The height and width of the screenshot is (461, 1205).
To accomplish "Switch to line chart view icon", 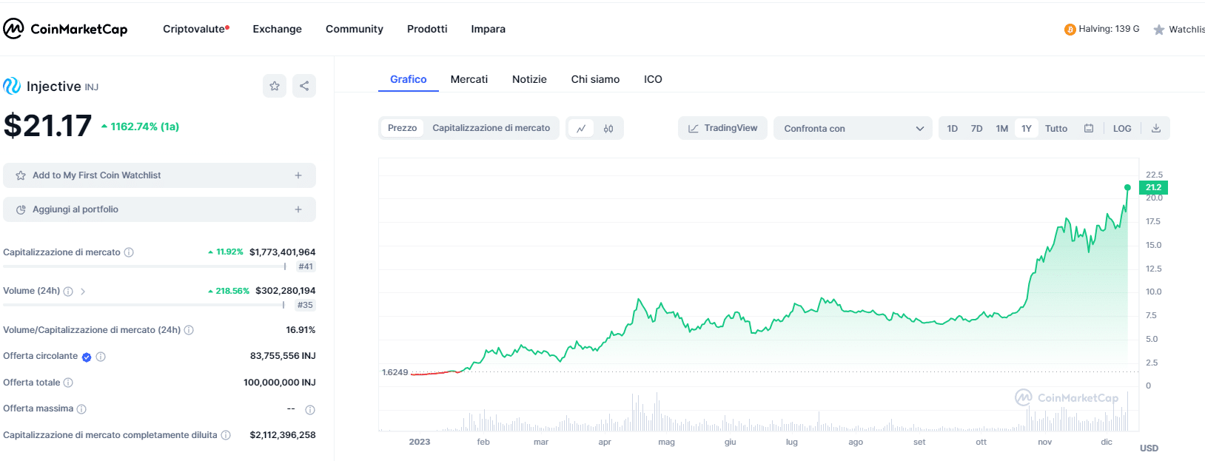I will 581,129.
